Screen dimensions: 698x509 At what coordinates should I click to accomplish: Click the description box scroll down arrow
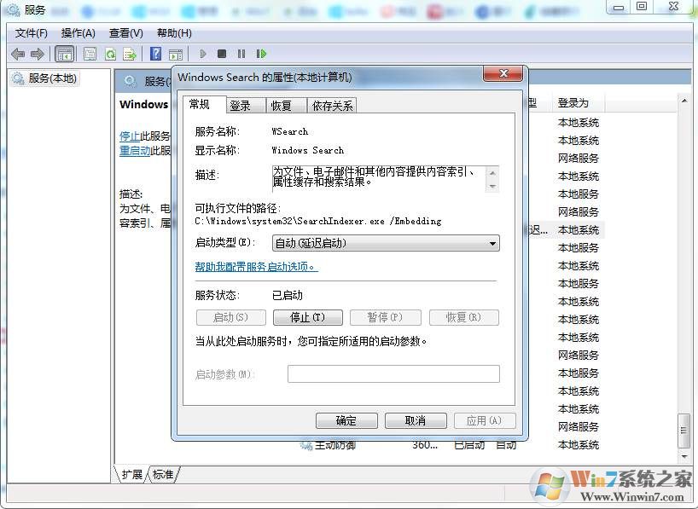[492, 186]
